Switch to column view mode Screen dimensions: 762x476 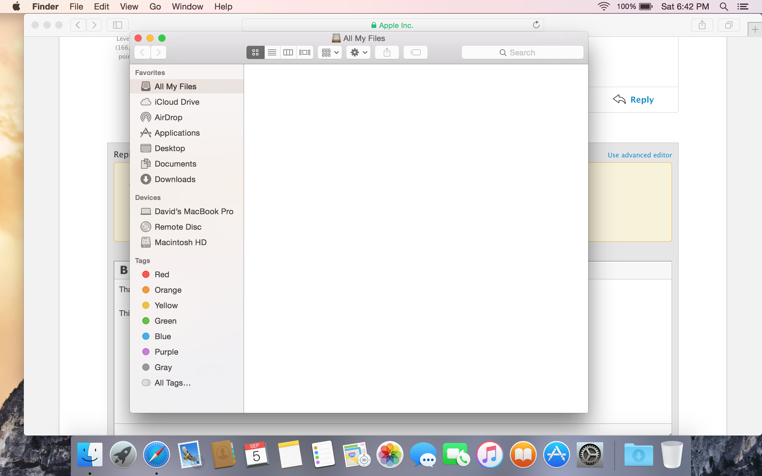[x=288, y=52]
